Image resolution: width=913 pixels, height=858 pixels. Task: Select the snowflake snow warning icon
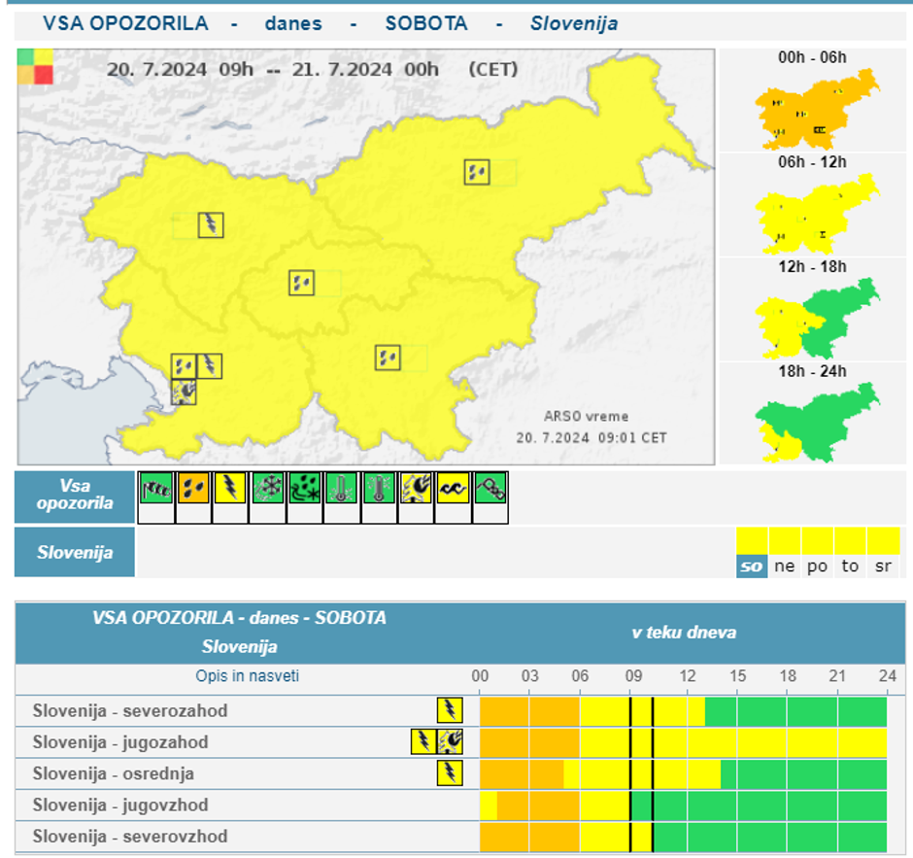pyautogui.click(x=267, y=488)
